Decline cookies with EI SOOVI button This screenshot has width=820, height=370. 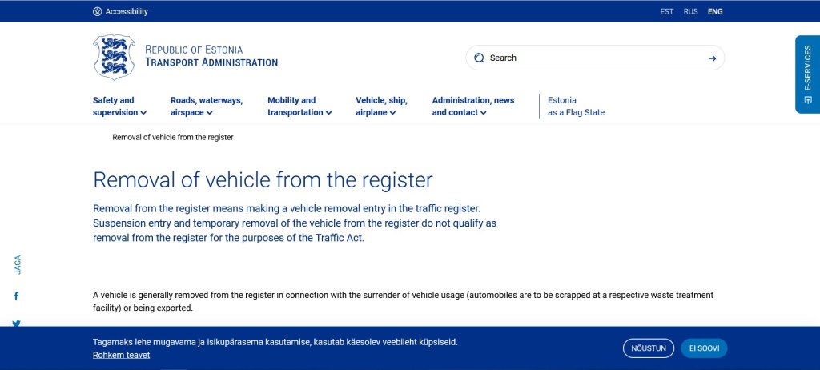[x=704, y=348]
